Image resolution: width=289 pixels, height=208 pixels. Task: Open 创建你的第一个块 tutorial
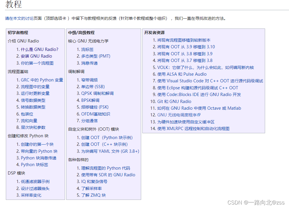point(37,144)
